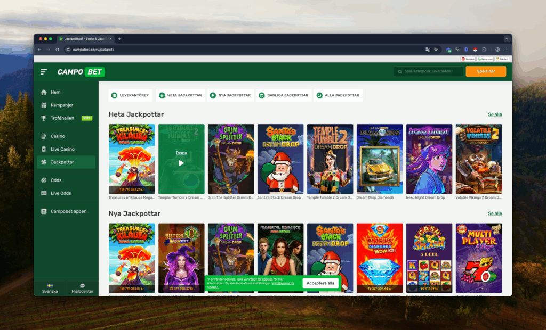Open Neko Night Dream Drop thumbnail
Image resolution: width=546 pixels, height=330 pixels.
coord(429,159)
